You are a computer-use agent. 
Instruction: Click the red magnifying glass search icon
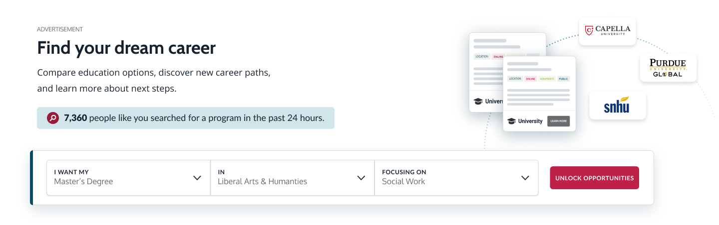point(52,118)
